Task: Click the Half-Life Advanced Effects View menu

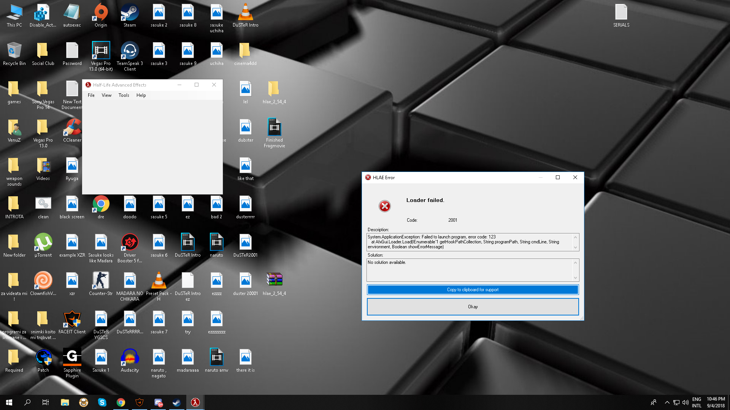Action: pyautogui.click(x=106, y=95)
